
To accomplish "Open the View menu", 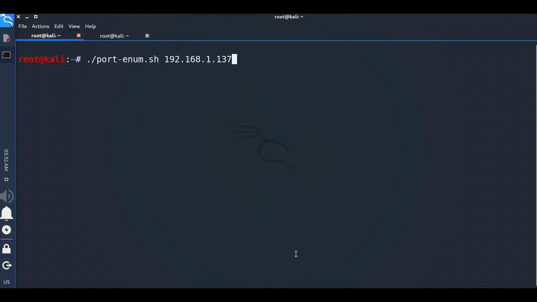I will (x=74, y=26).
